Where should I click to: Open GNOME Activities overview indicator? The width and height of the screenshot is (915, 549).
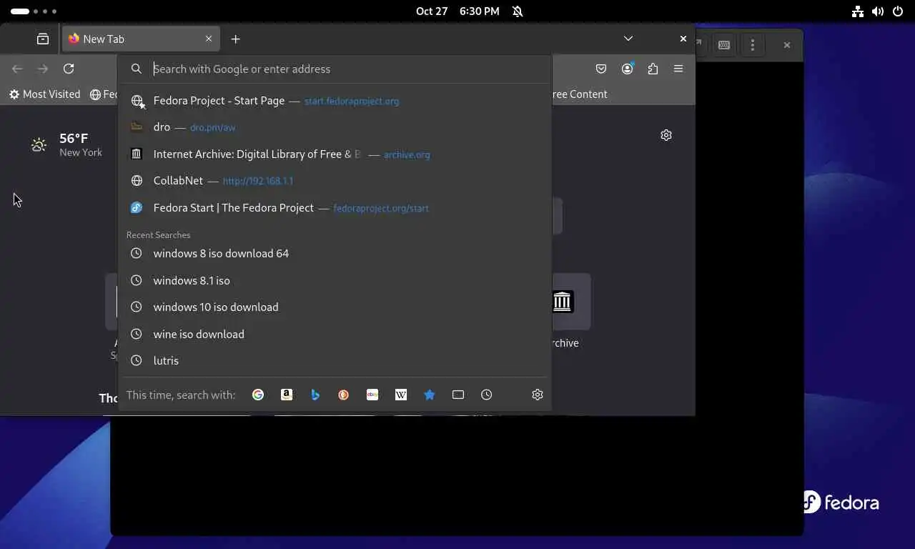pyautogui.click(x=34, y=11)
